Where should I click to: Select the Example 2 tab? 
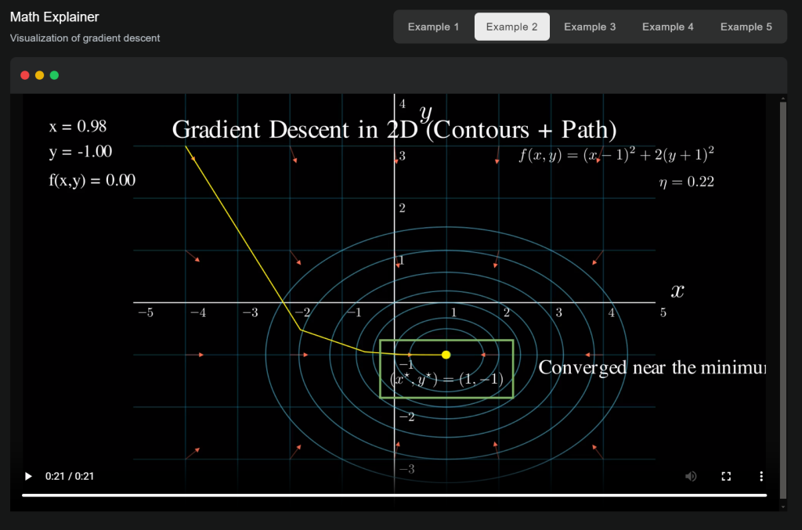511,27
